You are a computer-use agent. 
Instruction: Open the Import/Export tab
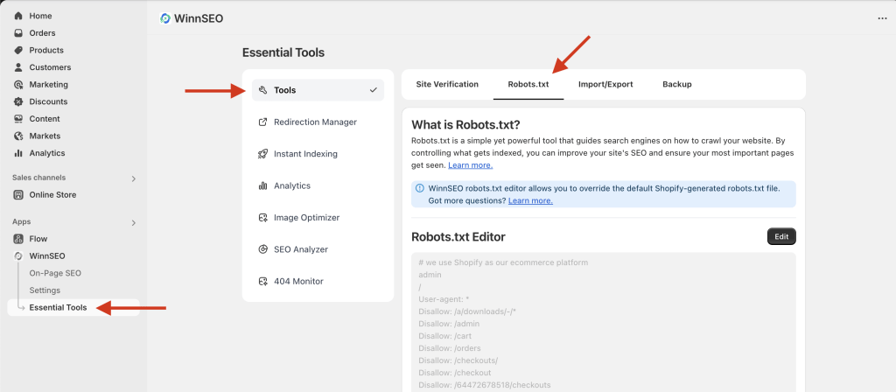pyautogui.click(x=605, y=84)
